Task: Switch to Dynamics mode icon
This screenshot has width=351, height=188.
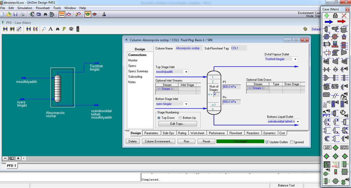Action: click(x=69, y=14)
